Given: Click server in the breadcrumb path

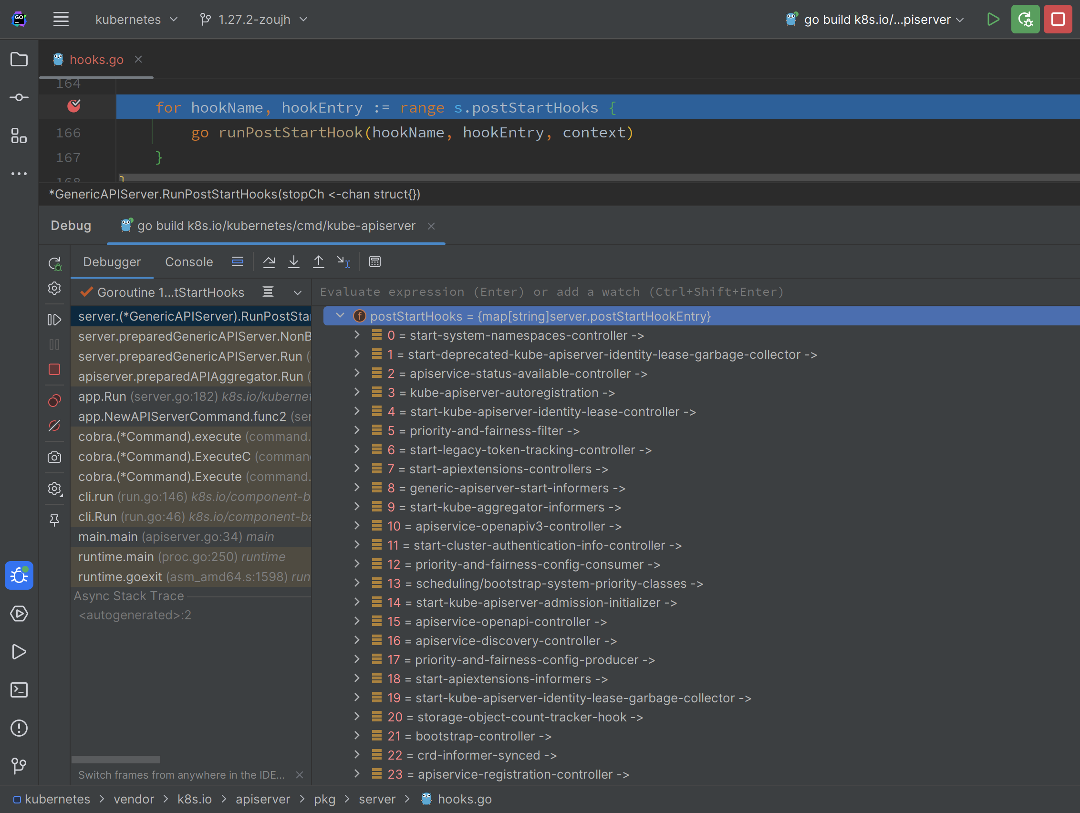Looking at the screenshot, I should pos(377,799).
